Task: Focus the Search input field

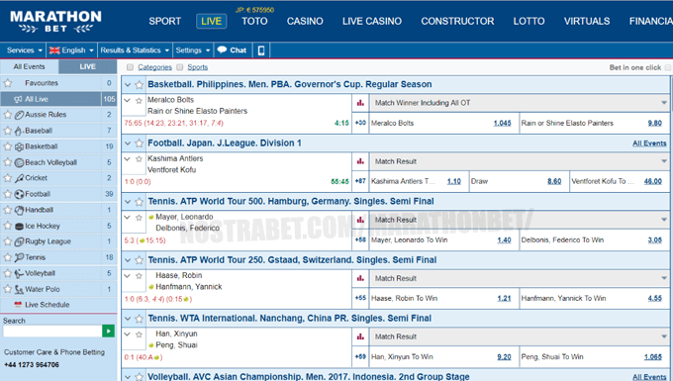Action: click(52, 331)
